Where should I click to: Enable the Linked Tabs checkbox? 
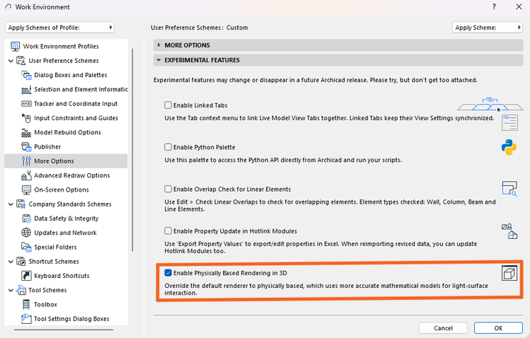tap(168, 105)
